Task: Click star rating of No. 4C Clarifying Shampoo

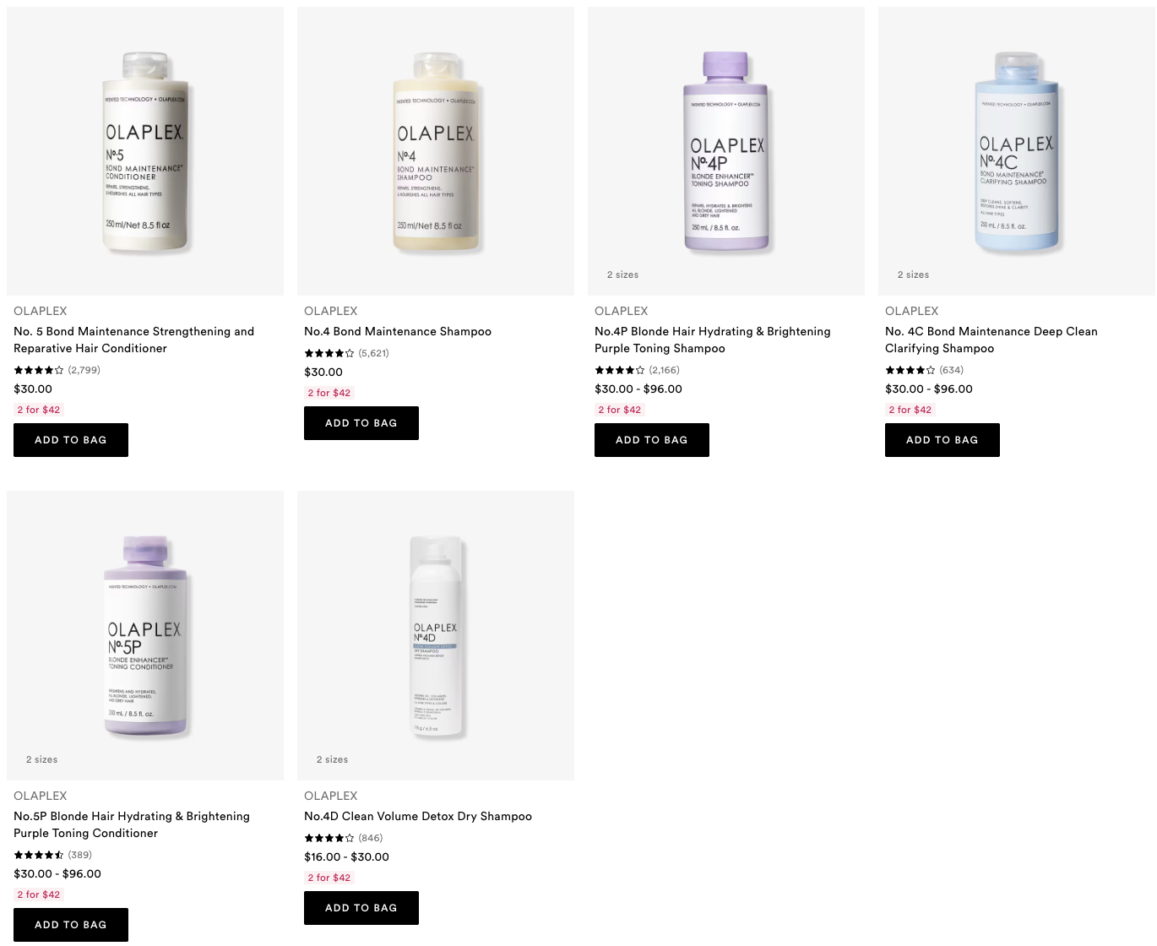Action: tap(910, 370)
